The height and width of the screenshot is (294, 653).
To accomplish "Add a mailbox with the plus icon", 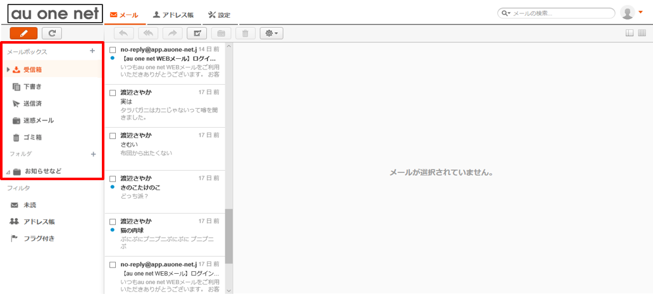I will (x=92, y=51).
